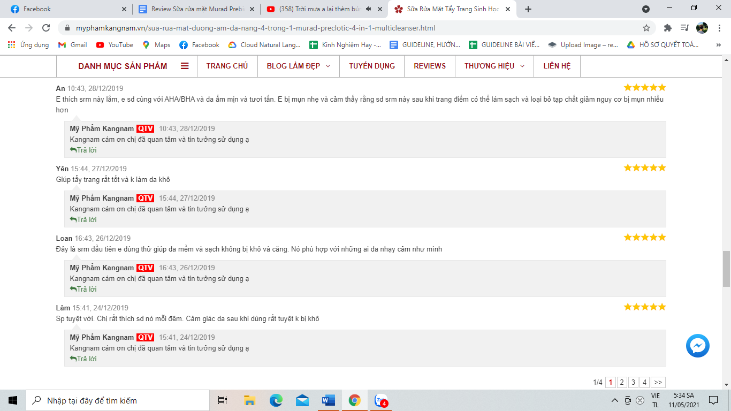
Task: Reload the page with the refresh icon
Action: click(x=46, y=28)
